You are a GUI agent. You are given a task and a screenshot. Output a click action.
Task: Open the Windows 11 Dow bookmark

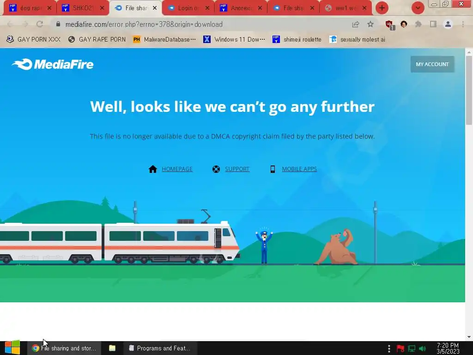234,40
